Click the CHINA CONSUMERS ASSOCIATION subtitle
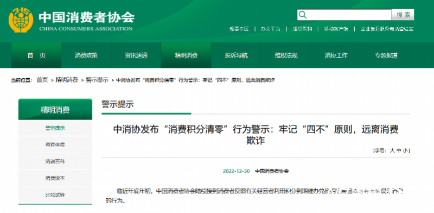This screenshot has width=434, height=213. click(86, 29)
